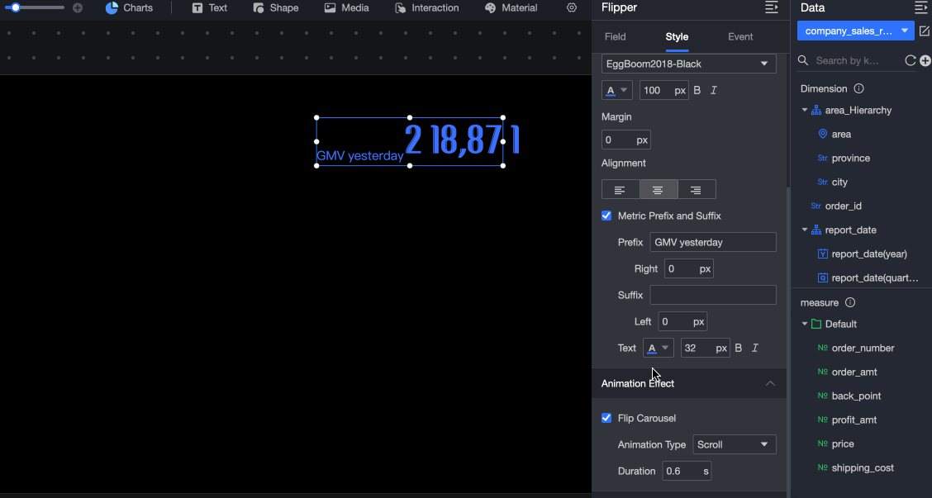Click the prefix Right spacing field
The image size is (932, 498).
pyautogui.click(x=688, y=268)
